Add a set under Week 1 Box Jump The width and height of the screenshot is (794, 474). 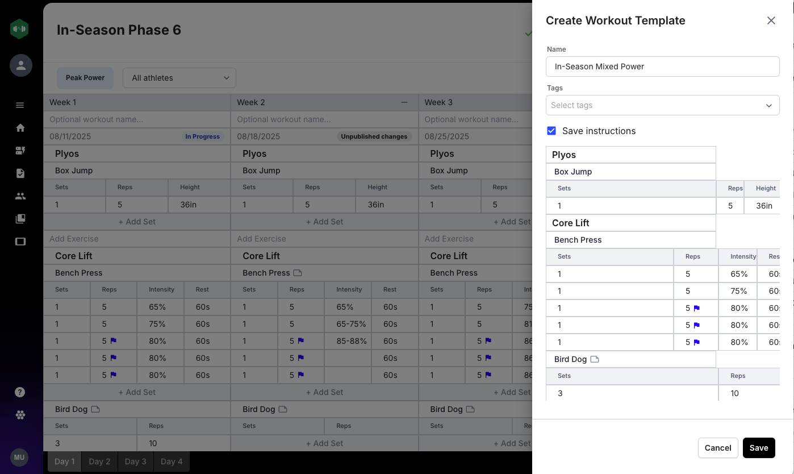pos(137,222)
